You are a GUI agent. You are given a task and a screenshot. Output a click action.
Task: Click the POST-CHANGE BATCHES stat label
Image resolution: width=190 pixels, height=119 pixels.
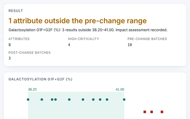coord(30,53)
